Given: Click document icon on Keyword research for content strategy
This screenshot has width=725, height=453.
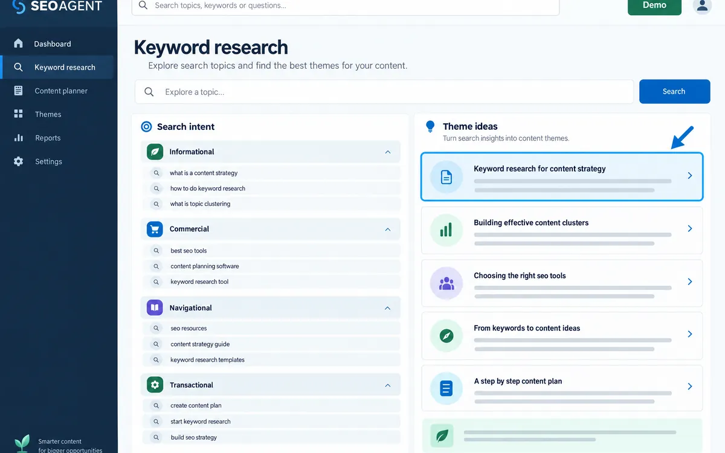Looking at the screenshot, I should point(446,176).
